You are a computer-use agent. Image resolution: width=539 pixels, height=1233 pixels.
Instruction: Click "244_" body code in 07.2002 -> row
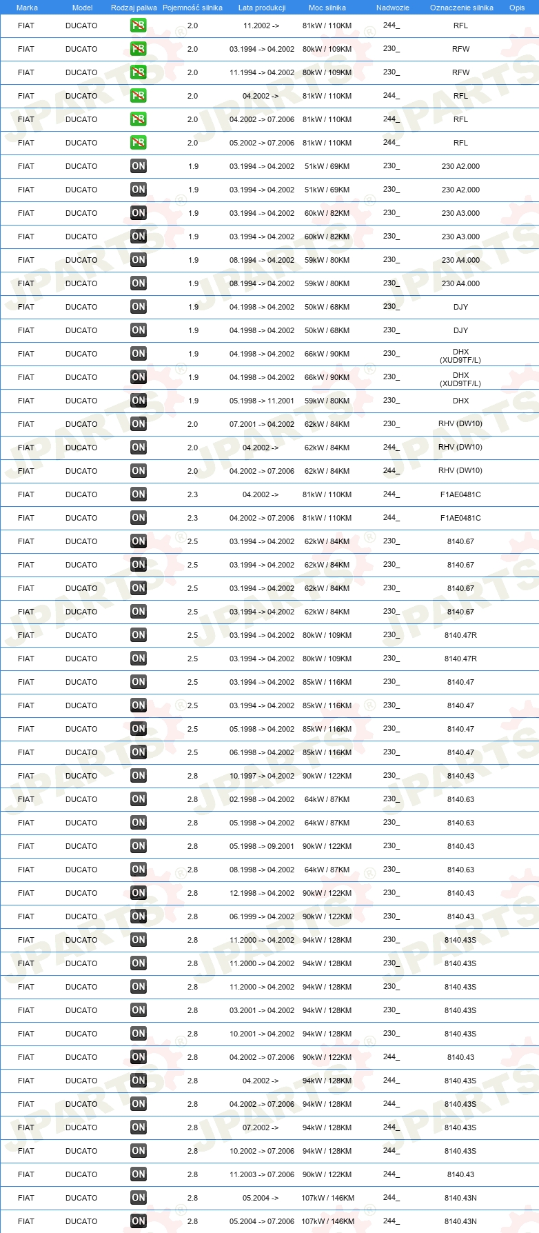pos(391,1127)
